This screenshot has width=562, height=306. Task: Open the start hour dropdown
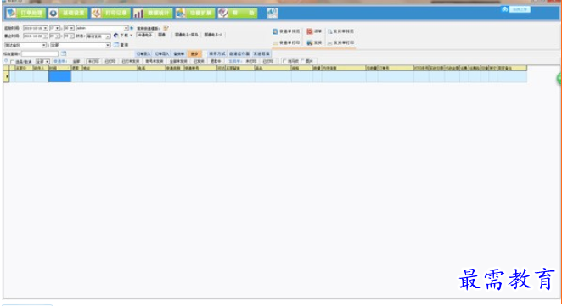click(x=58, y=28)
